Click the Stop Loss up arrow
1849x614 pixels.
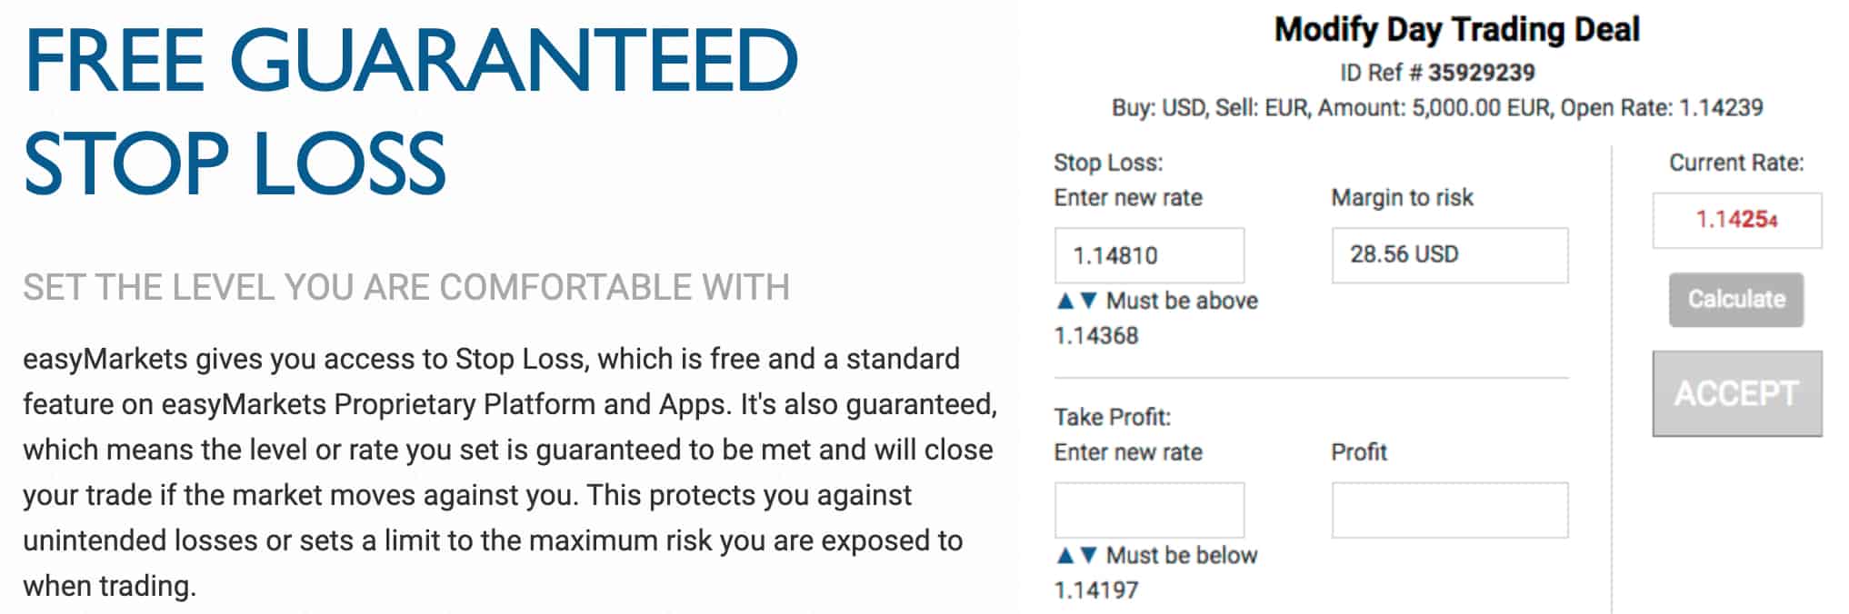click(x=1066, y=301)
